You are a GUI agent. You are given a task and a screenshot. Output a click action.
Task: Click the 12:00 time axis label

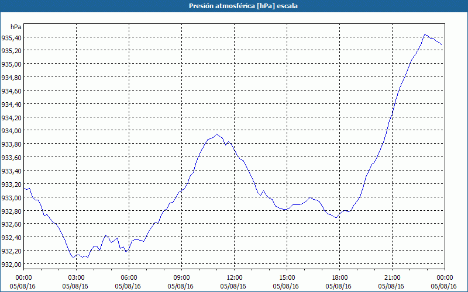coord(235,278)
